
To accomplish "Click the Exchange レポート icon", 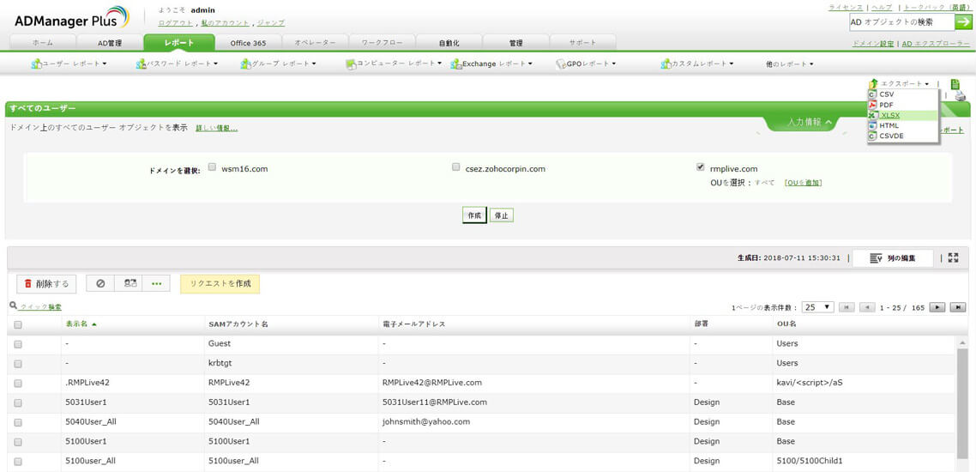I will tap(456, 64).
